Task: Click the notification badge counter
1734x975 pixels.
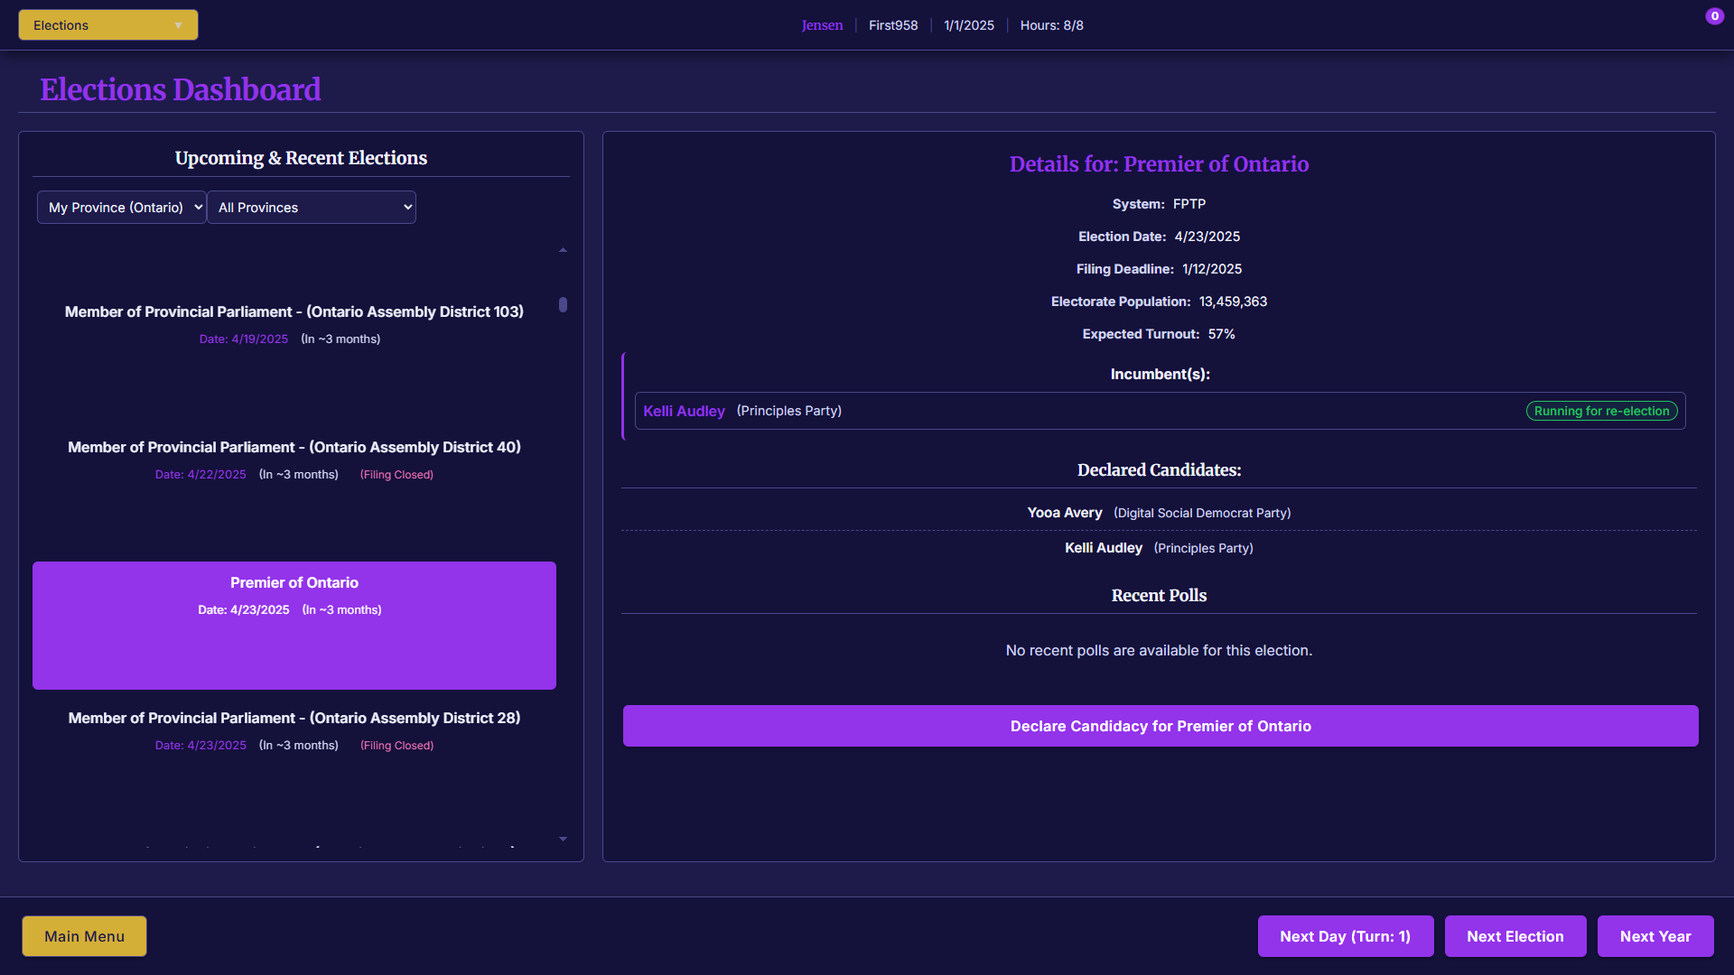Action: click(x=1714, y=16)
